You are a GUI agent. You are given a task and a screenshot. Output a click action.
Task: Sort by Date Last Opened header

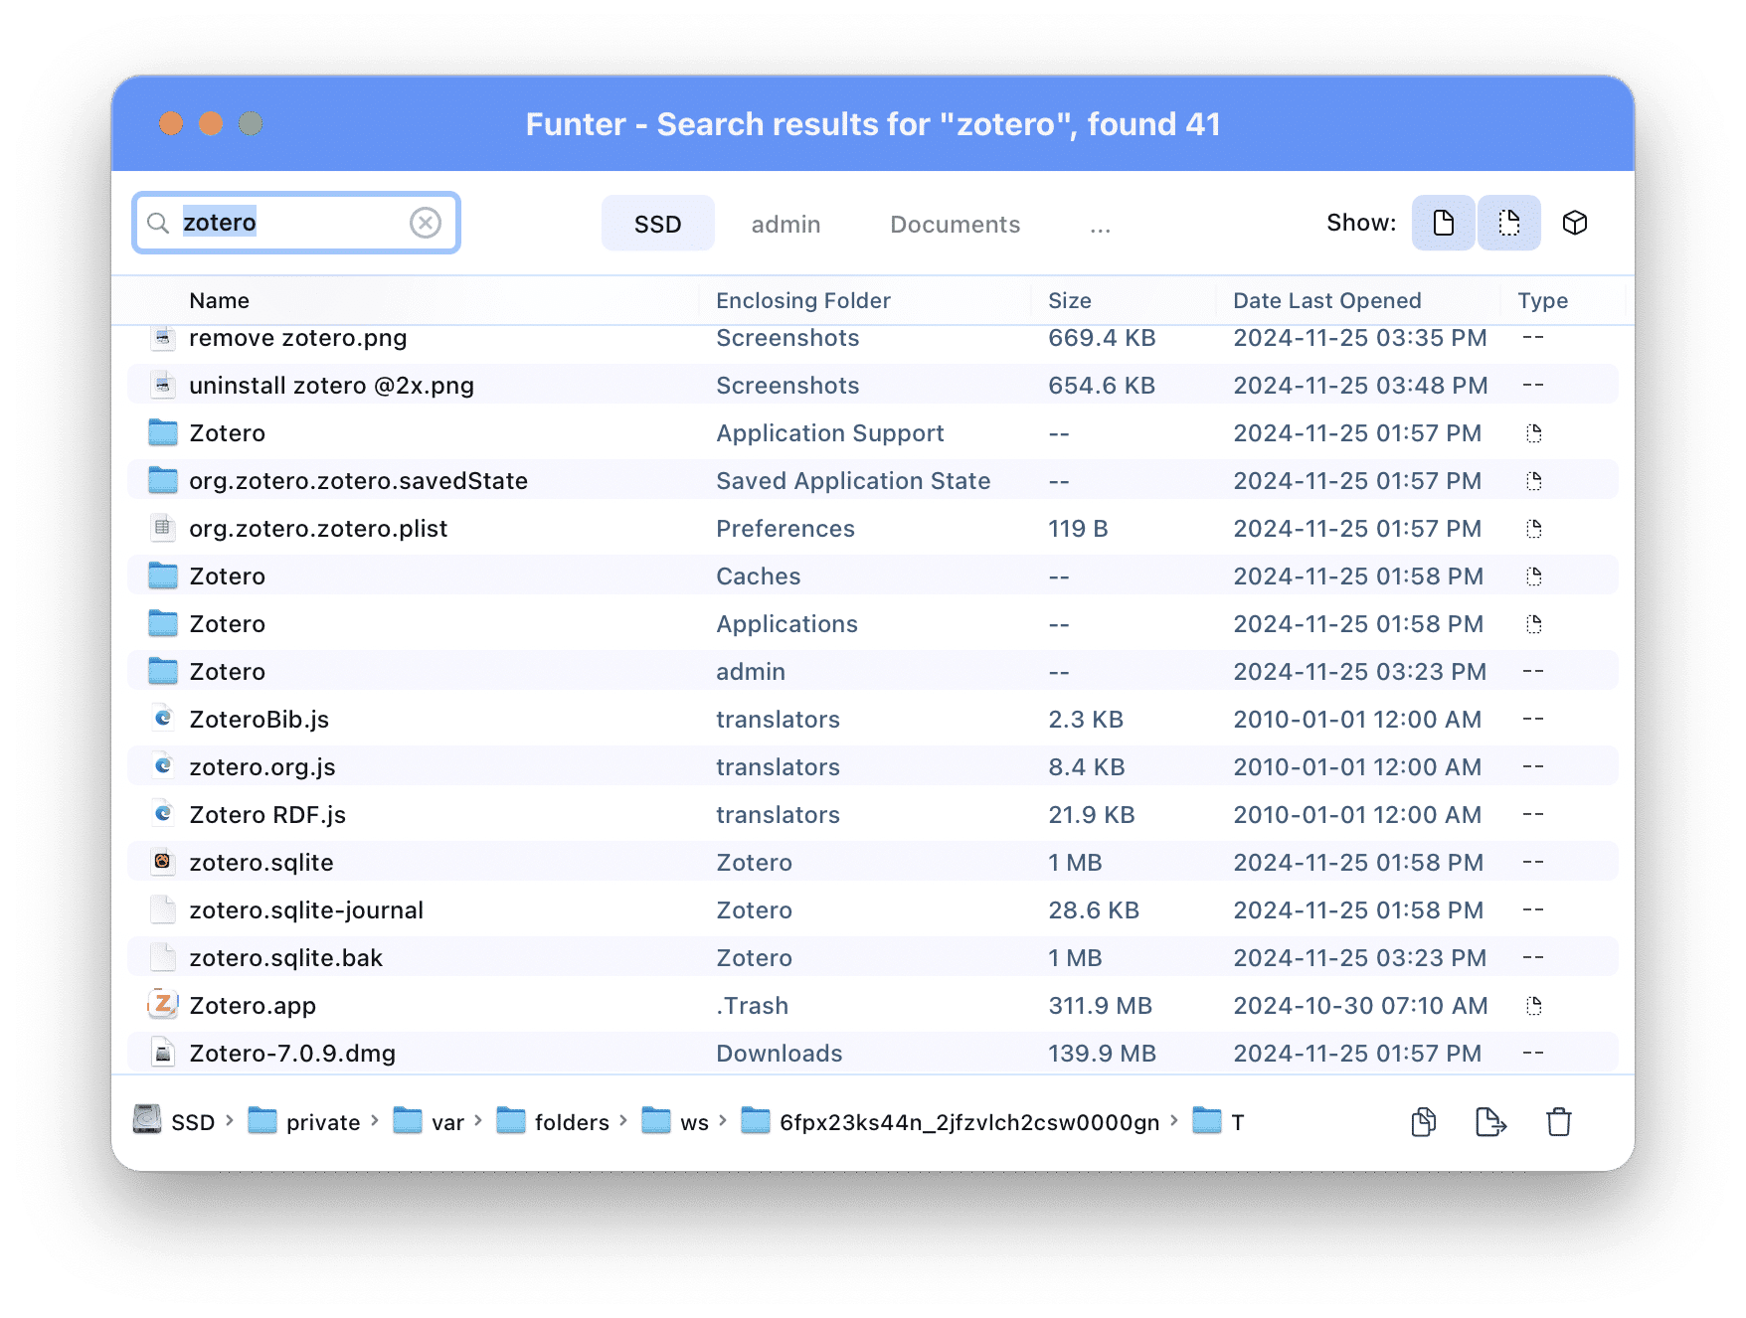(1326, 300)
